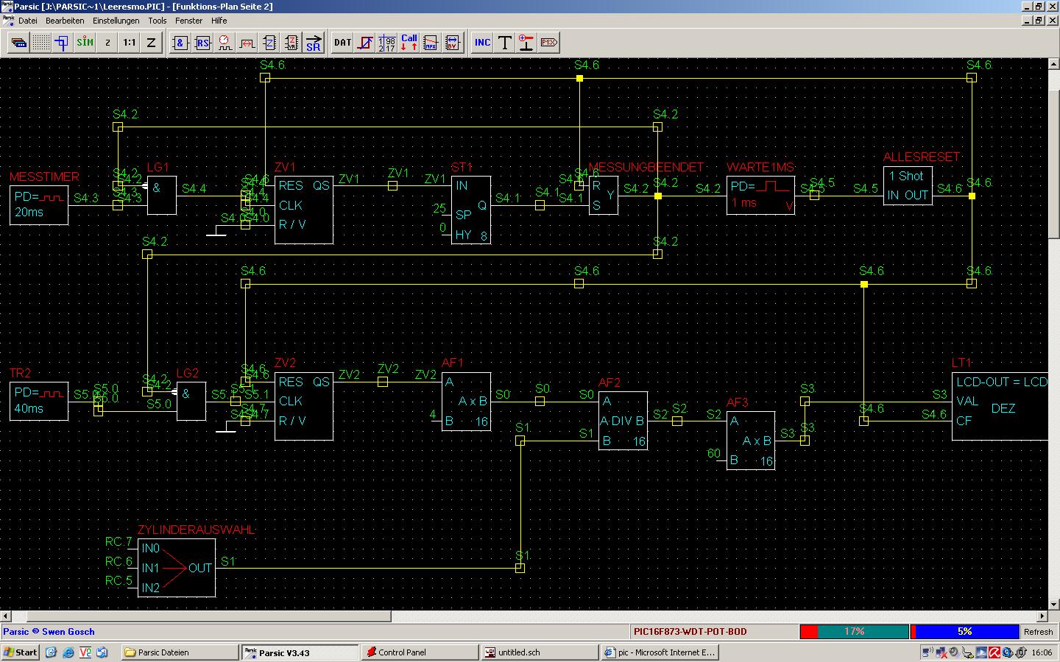Screen dimensions: 1060x662
Task: Select the timer clock pulse tool
Action: coord(225,43)
